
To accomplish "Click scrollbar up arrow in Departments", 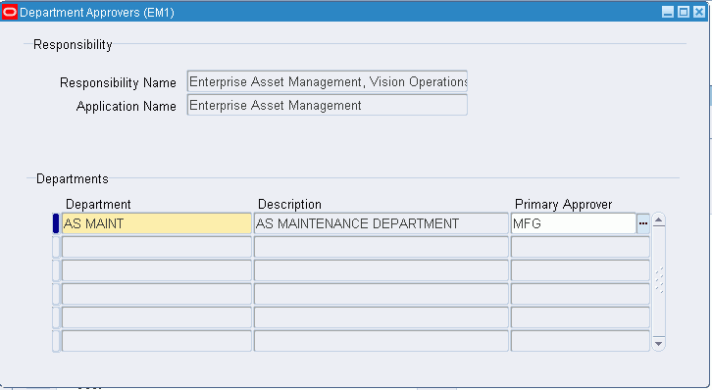I will pos(658,220).
